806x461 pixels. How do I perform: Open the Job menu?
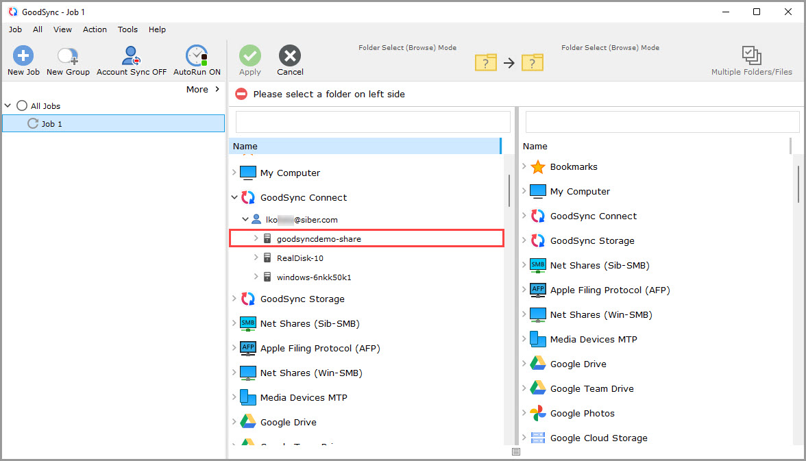pyautogui.click(x=15, y=29)
